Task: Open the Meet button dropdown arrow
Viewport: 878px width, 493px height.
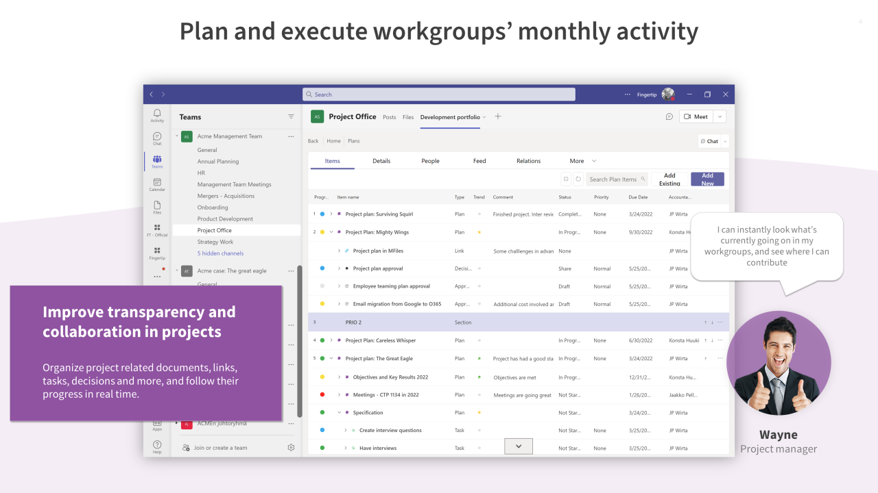Action: point(720,116)
